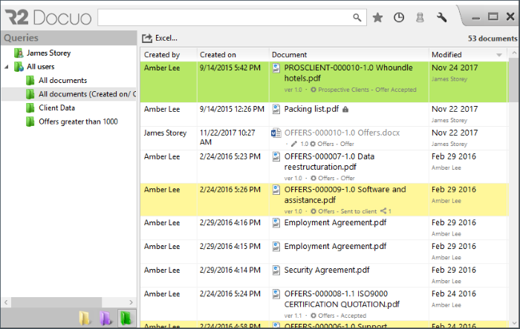520x329 pixels.
Task: Click document list scroll down arrow
Action: coord(514,323)
